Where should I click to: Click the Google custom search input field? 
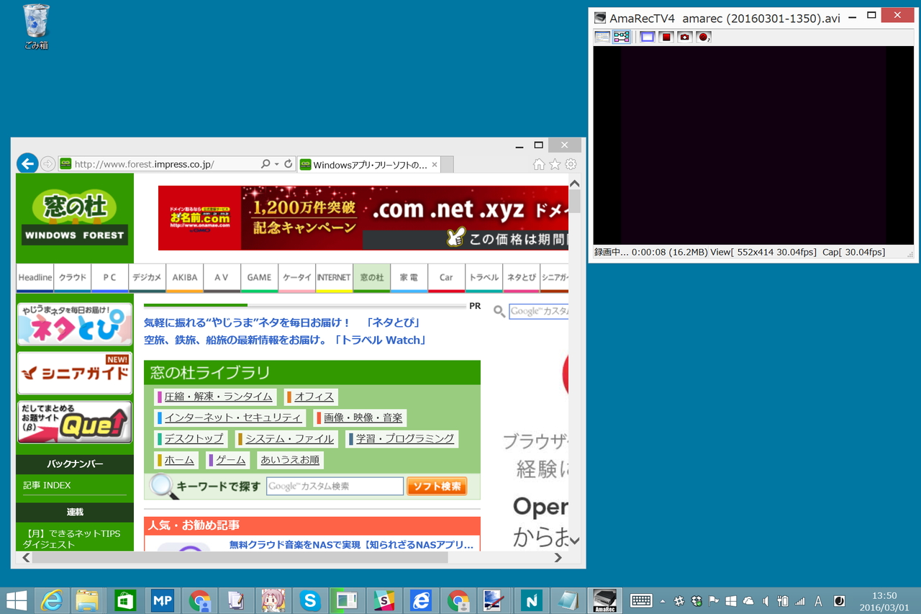(335, 486)
